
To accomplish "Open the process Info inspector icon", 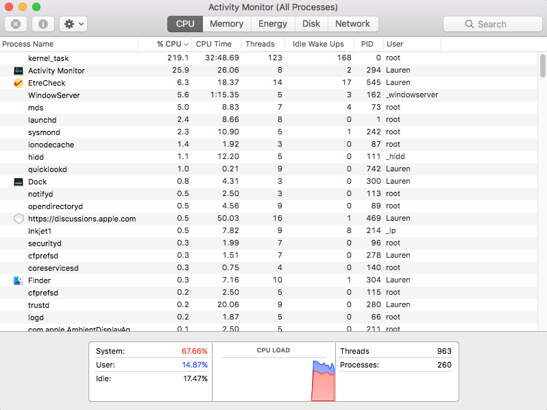I will click(43, 24).
